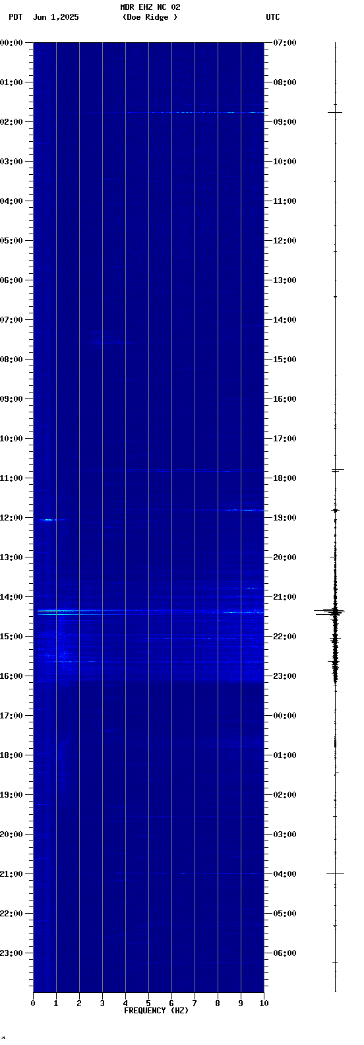
Task: Click the 18:00 UTC time label
Action: (285, 478)
